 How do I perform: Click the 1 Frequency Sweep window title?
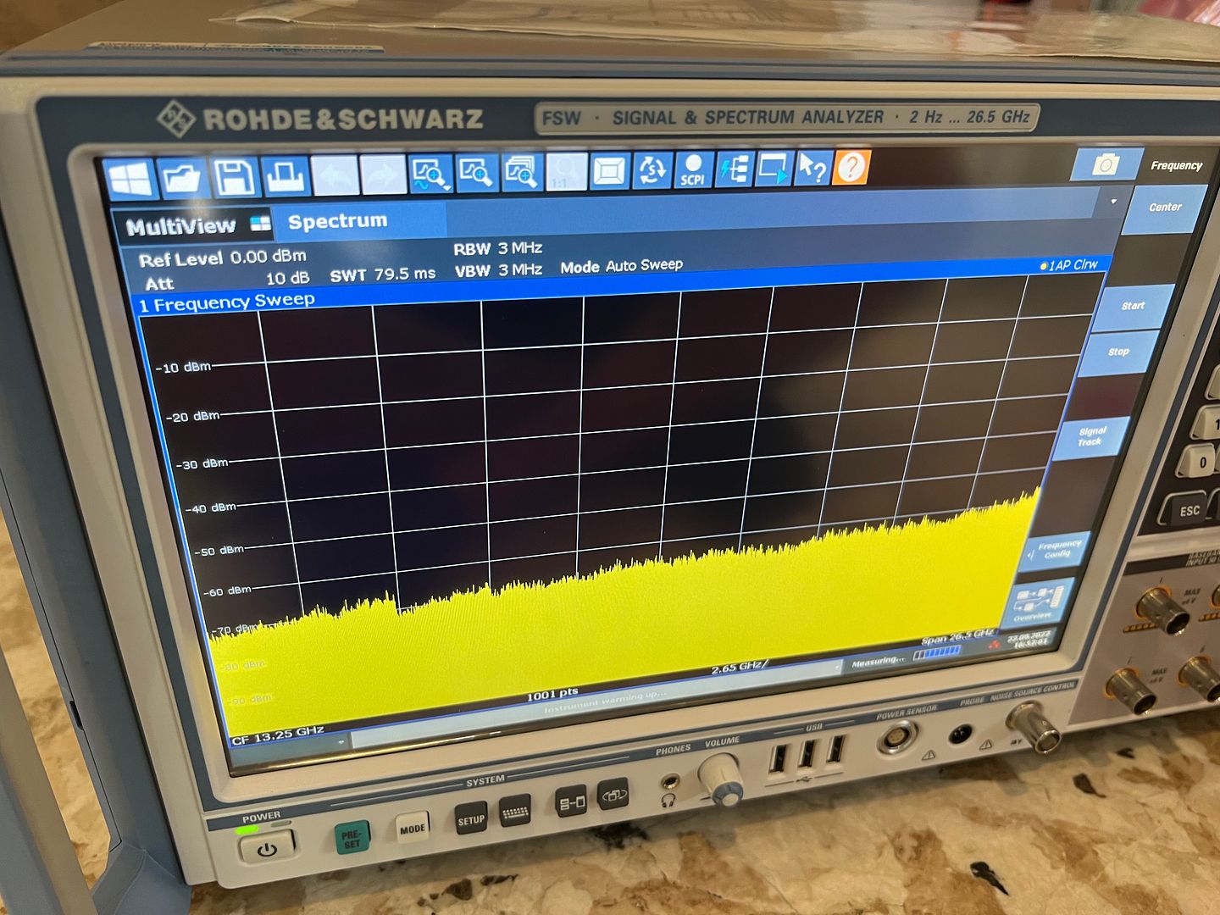pos(226,302)
